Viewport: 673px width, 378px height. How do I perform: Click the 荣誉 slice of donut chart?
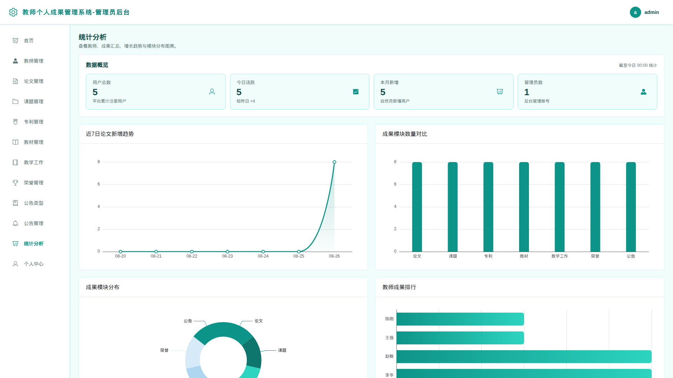pyautogui.click(x=193, y=353)
